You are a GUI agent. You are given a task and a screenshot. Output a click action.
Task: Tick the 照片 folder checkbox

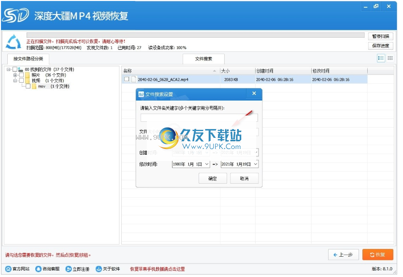[22, 75]
